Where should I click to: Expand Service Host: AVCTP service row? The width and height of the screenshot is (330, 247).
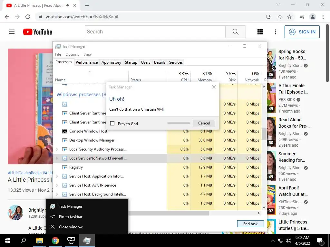[57, 185]
